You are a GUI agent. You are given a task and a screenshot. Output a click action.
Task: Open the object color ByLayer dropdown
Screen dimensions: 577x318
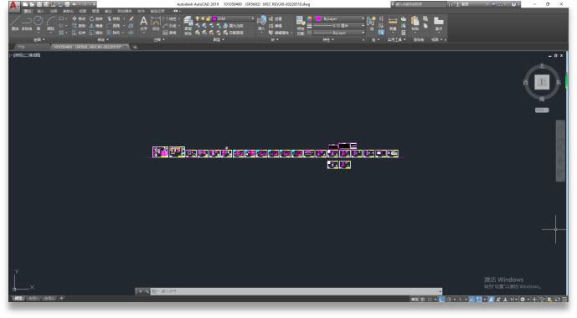tap(339, 18)
